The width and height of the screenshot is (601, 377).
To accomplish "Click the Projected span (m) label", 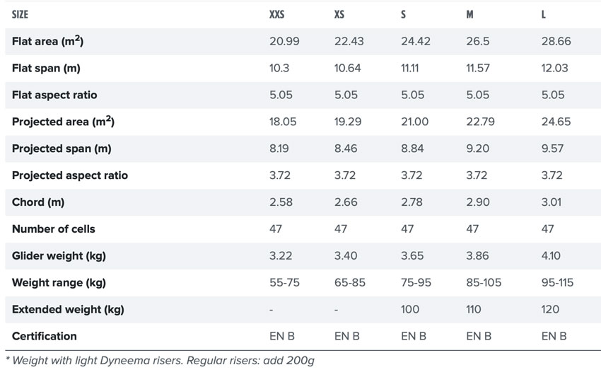I will [62, 149].
